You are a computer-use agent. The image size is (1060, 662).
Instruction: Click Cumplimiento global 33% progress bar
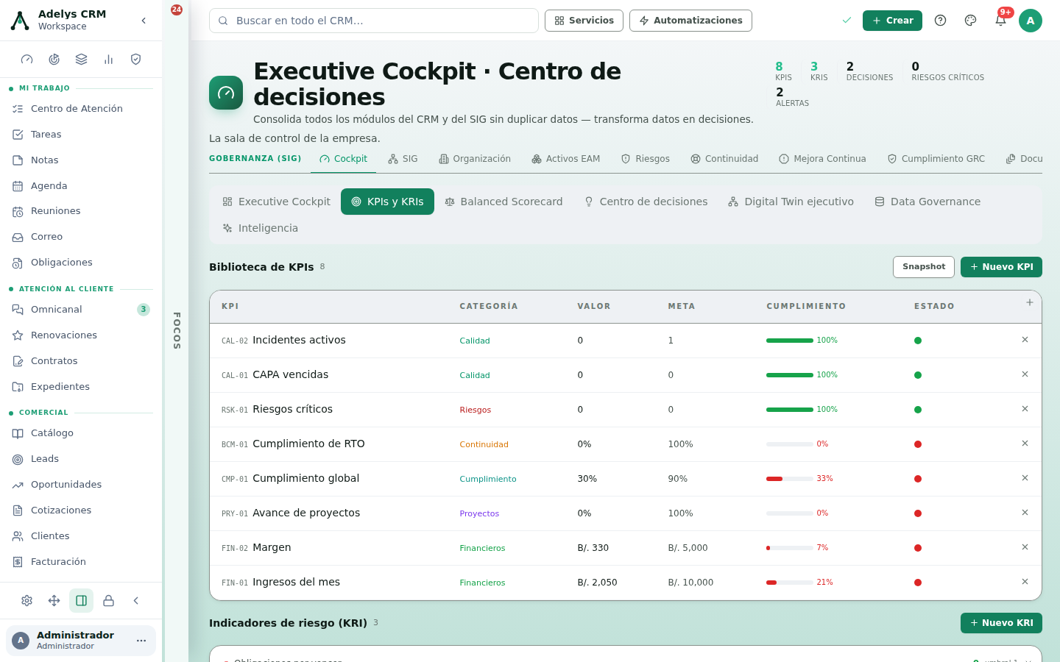[x=790, y=479]
